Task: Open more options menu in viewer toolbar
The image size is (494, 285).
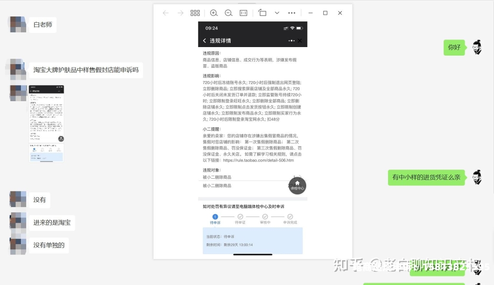Action: [x=292, y=13]
